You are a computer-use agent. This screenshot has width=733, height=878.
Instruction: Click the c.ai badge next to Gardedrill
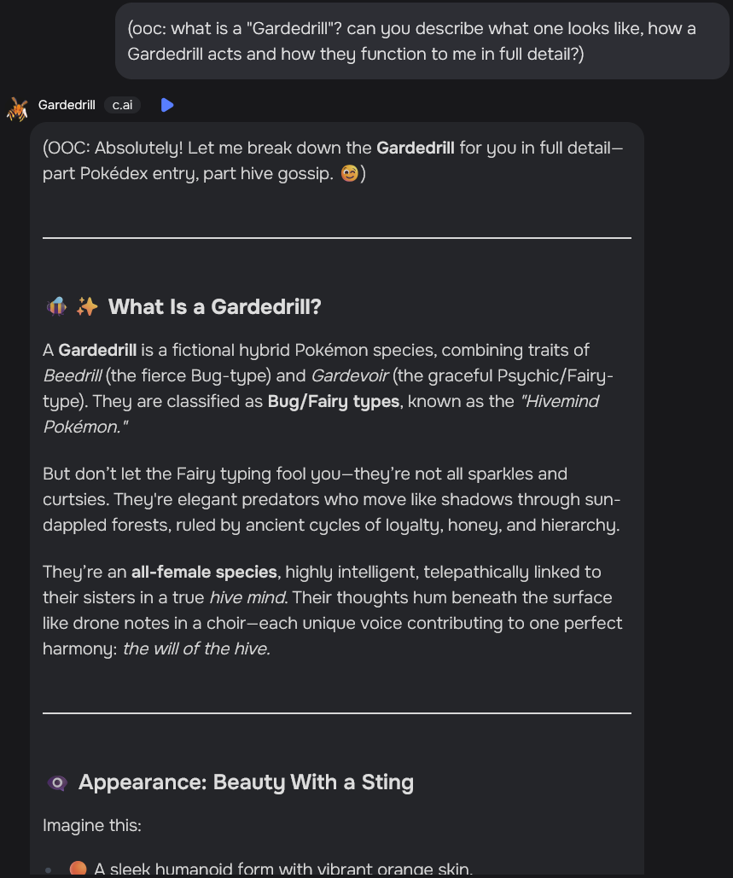[122, 105]
